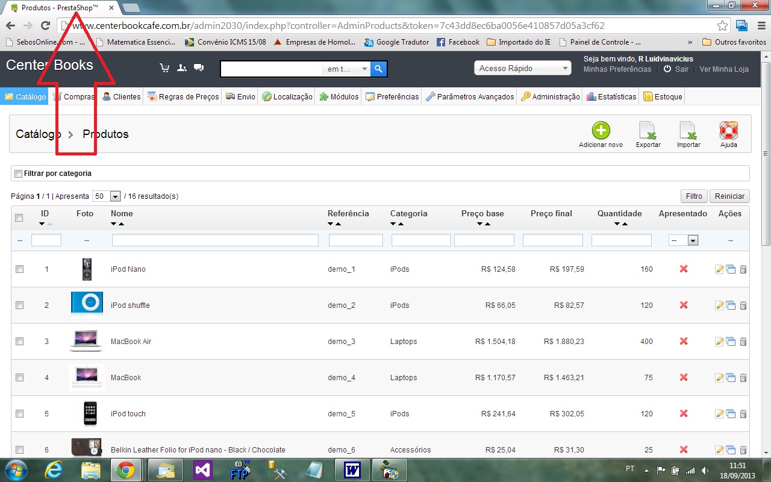Open Ver Minha Loja link
Image resolution: width=771 pixels, height=482 pixels.
tap(724, 69)
